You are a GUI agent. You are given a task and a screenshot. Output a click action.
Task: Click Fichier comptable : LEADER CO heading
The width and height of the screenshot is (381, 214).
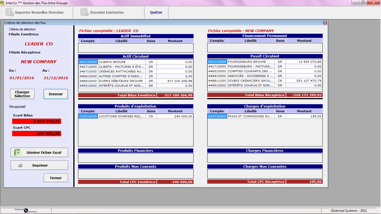[109, 31]
